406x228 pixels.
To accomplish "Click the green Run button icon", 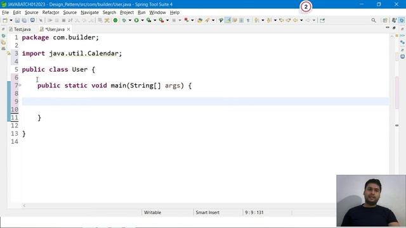I will pyautogui.click(x=136, y=20).
